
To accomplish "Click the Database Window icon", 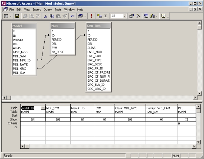I will [x=146, y=16].
